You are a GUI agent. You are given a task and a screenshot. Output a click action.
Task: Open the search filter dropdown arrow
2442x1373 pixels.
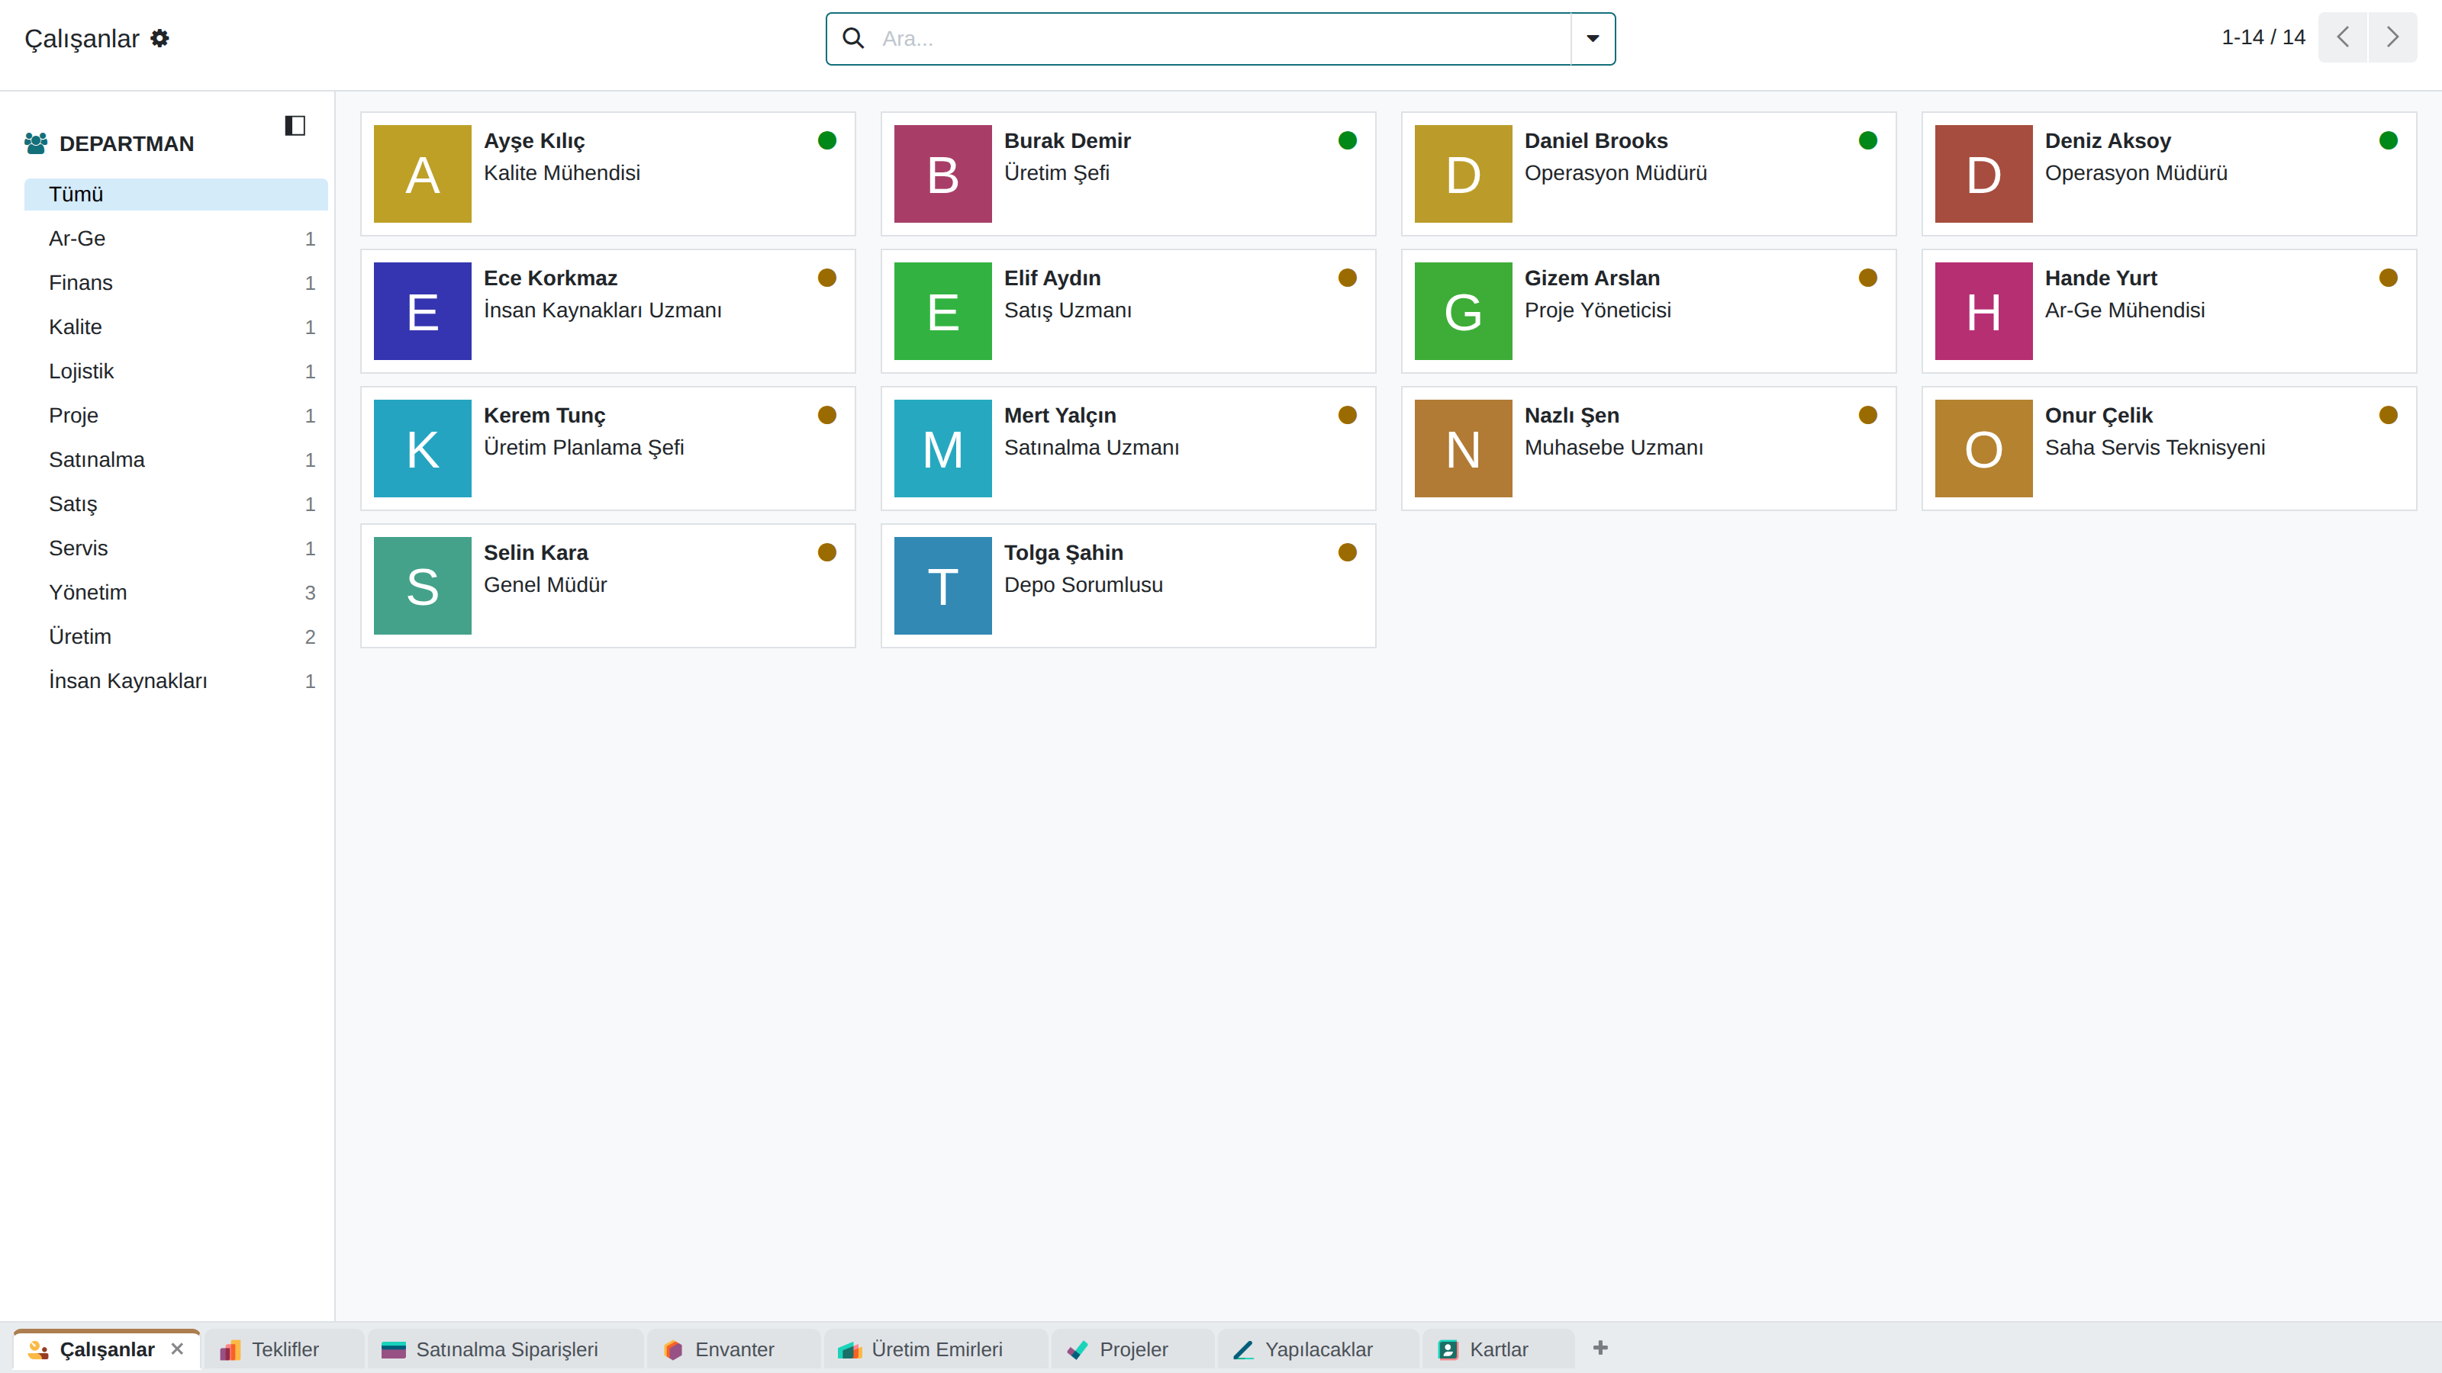pyautogui.click(x=1593, y=38)
